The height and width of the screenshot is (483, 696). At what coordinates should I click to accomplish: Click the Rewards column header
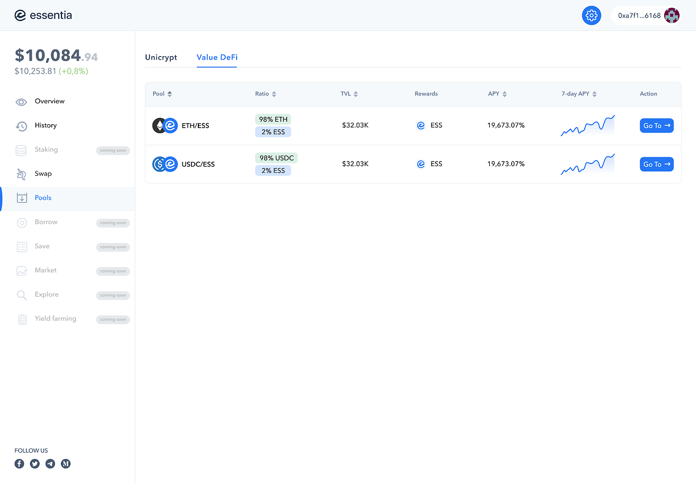tap(426, 94)
